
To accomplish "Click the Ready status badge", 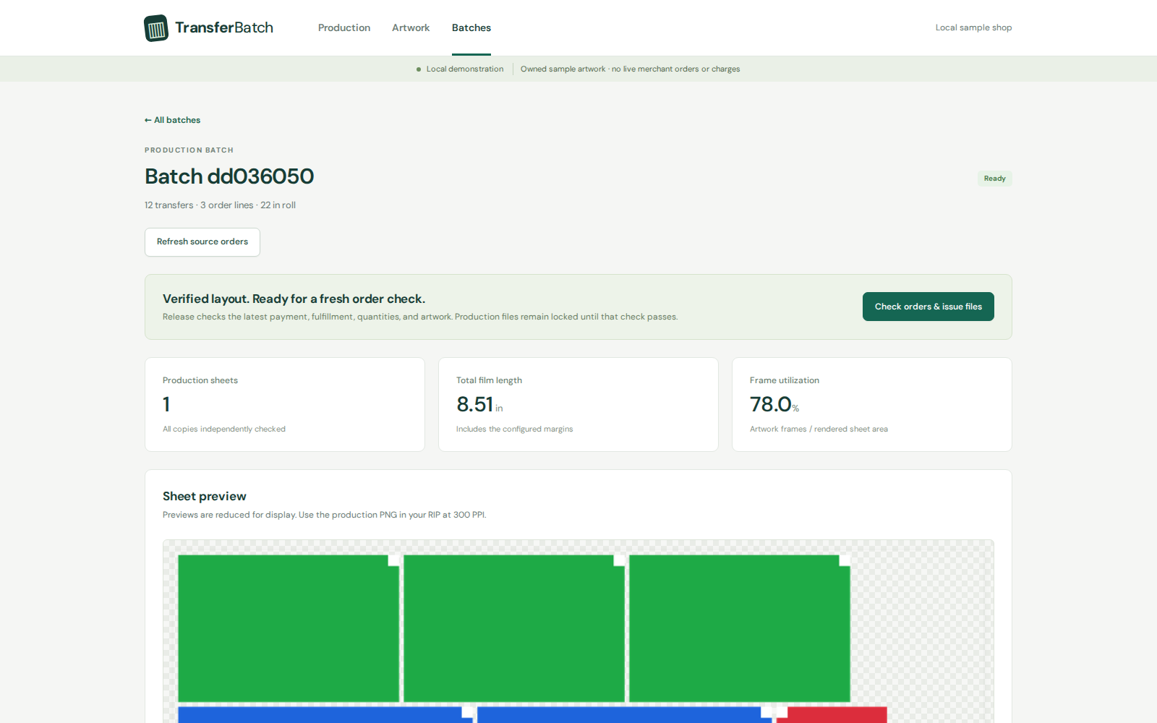I will tap(994, 179).
